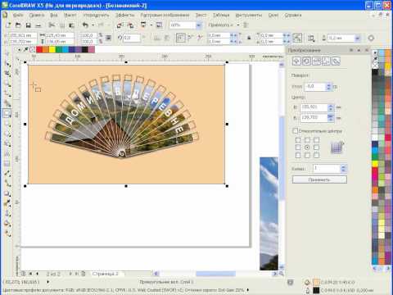Screen dimensions: 393x295
Task: Click the rotation angle input field in docker
Action: (x=315, y=87)
